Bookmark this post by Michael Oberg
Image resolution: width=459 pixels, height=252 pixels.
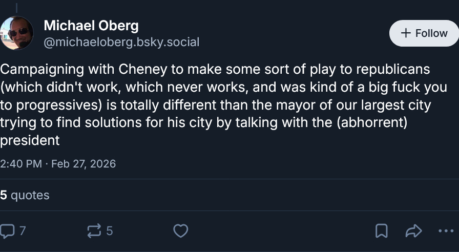[x=381, y=231]
